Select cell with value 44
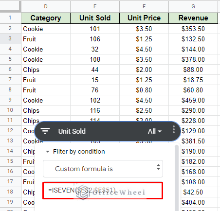 coord(95,70)
